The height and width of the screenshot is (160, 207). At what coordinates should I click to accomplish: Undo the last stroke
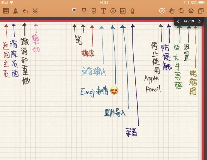[25, 11]
